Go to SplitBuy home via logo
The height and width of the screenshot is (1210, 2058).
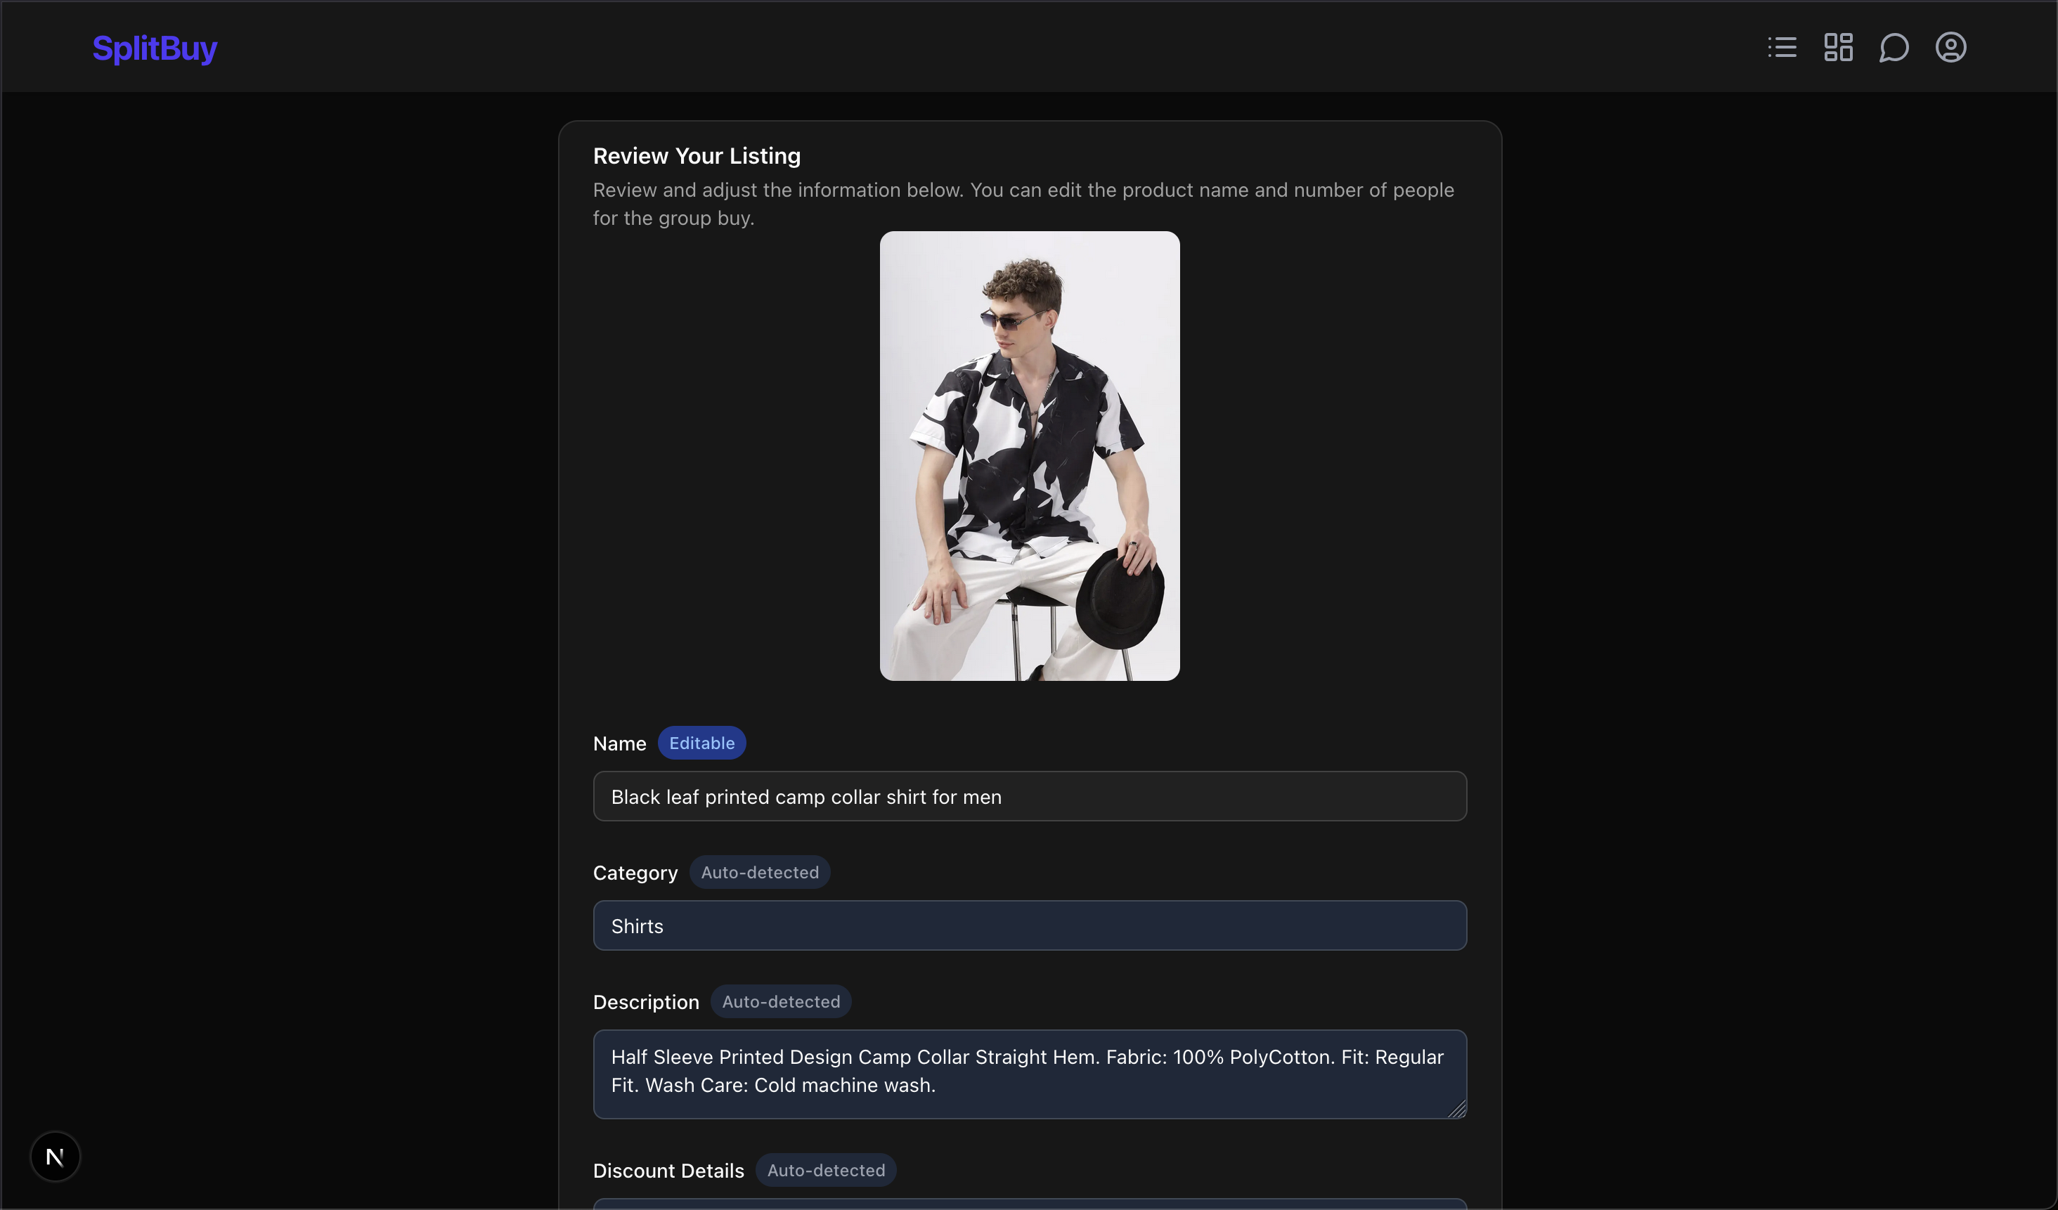(x=155, y=48)
